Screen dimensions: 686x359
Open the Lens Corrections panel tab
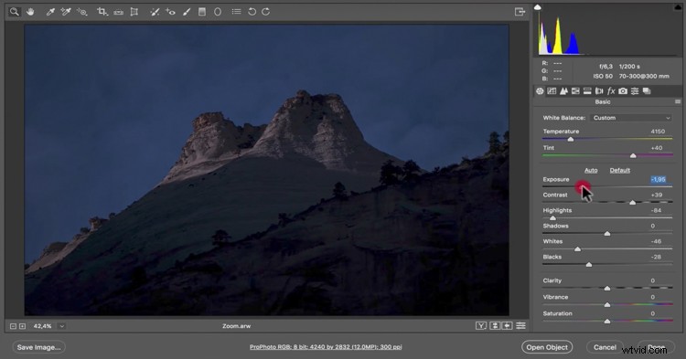(599, 90)
